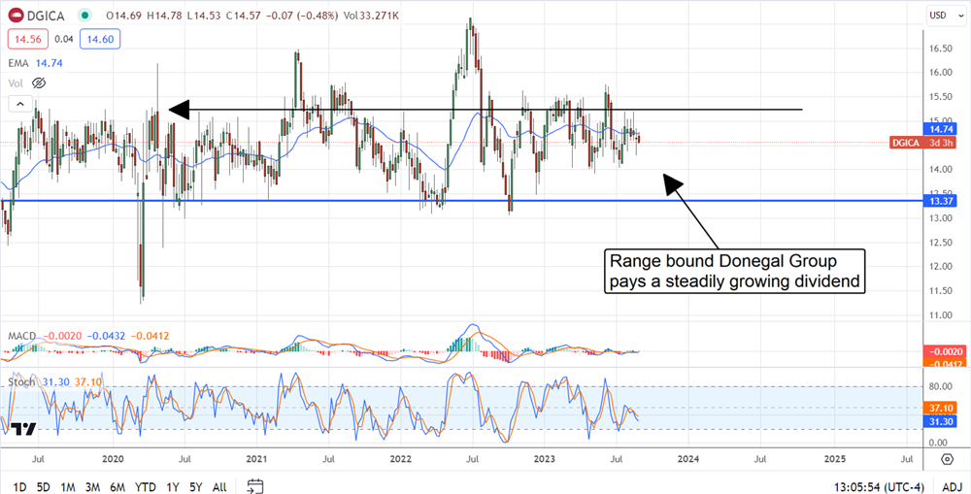Viewport: 971px width, 494px height.
Task: Open the go-to-date calendar icon
Action: [x=255, y=485]
